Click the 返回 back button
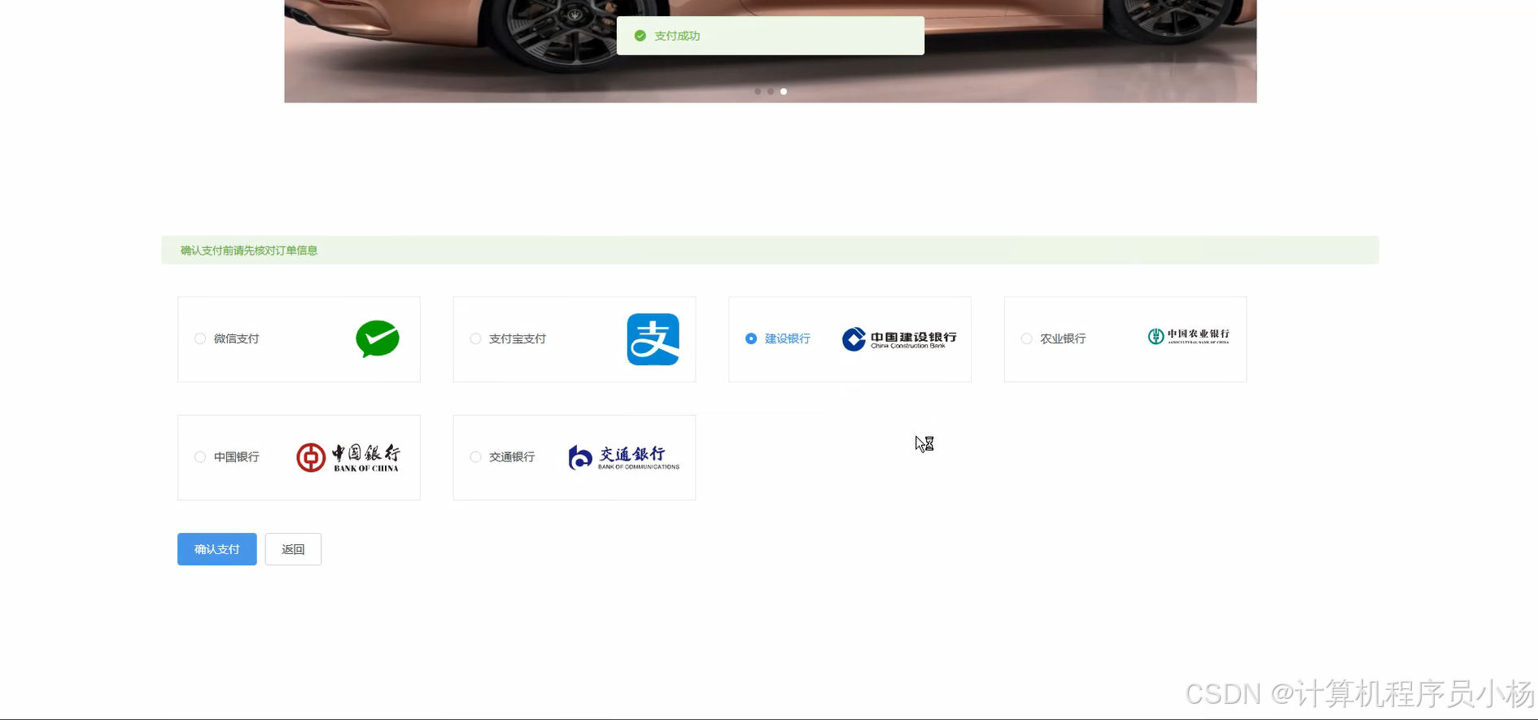 tap(293, 549)
